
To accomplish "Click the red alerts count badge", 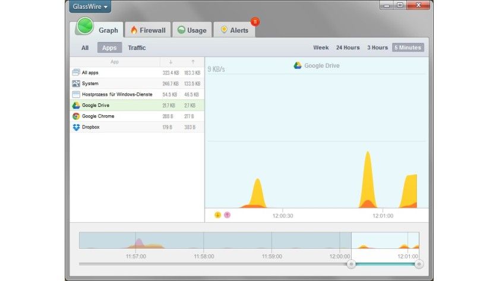I will click(x=255, y=21).
